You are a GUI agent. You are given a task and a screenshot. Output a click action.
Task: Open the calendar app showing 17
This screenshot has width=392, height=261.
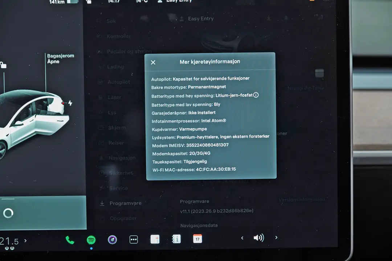click(x=197, y=239)
